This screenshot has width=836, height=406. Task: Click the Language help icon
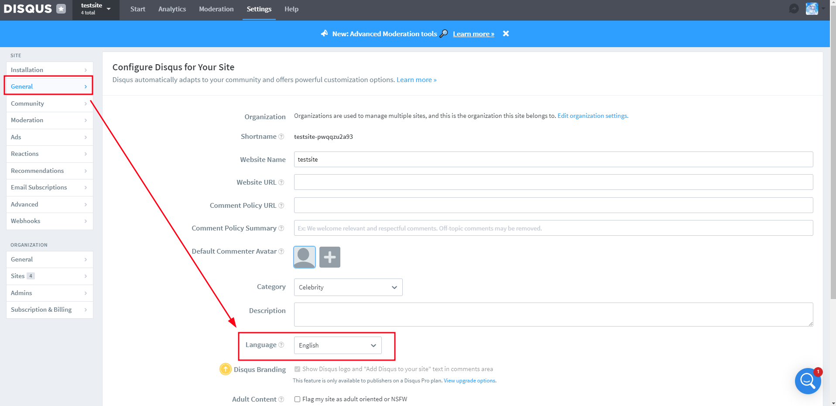pyautogui.click(x=281, y=345)
